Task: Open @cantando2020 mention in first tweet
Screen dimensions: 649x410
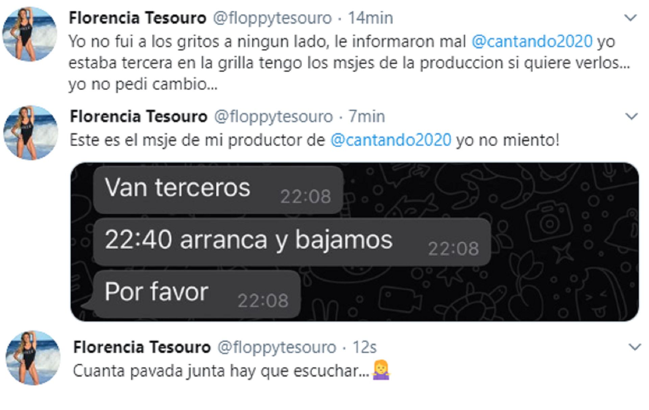Action: [x=532, y=42]
